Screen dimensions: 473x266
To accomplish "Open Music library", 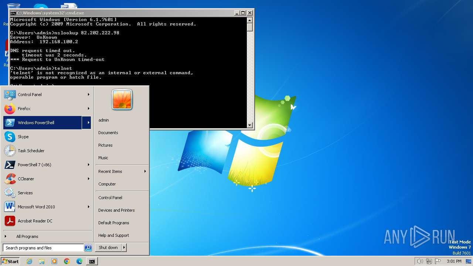I will point(103,158).
